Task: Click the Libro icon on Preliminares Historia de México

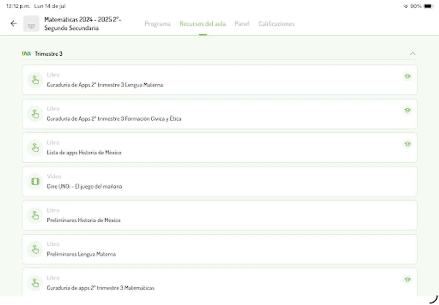Action: coord(35,215)
